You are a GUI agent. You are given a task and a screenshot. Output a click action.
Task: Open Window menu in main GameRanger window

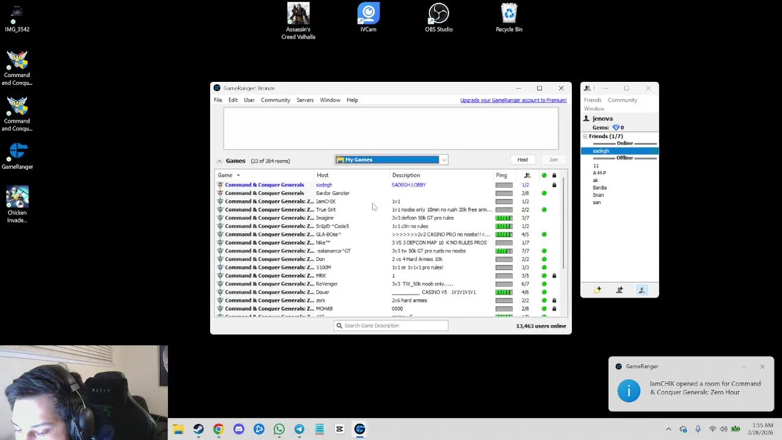pyautogui.click(x=330, y=100)
